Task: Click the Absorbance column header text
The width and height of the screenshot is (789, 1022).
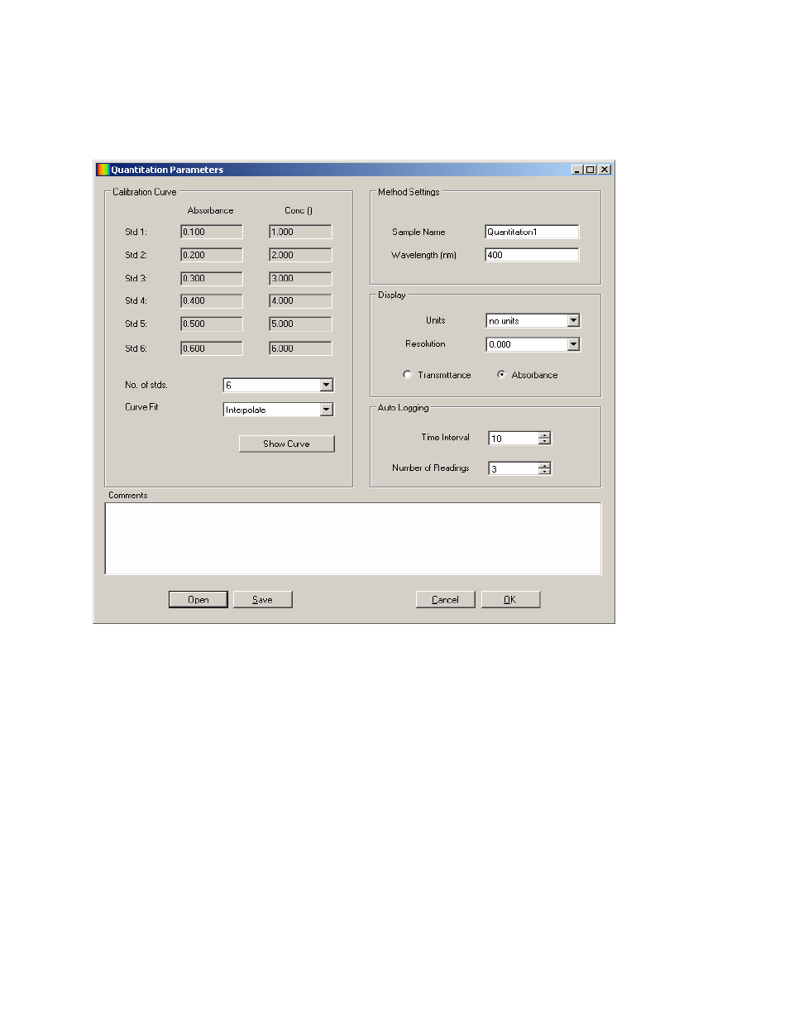Action: click(x=211, y=210)
